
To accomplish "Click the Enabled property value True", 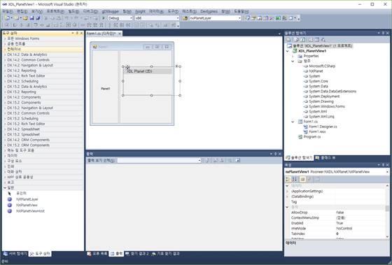I will click(339, 223).
